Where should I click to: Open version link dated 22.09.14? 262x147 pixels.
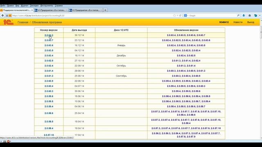(49, 66)
